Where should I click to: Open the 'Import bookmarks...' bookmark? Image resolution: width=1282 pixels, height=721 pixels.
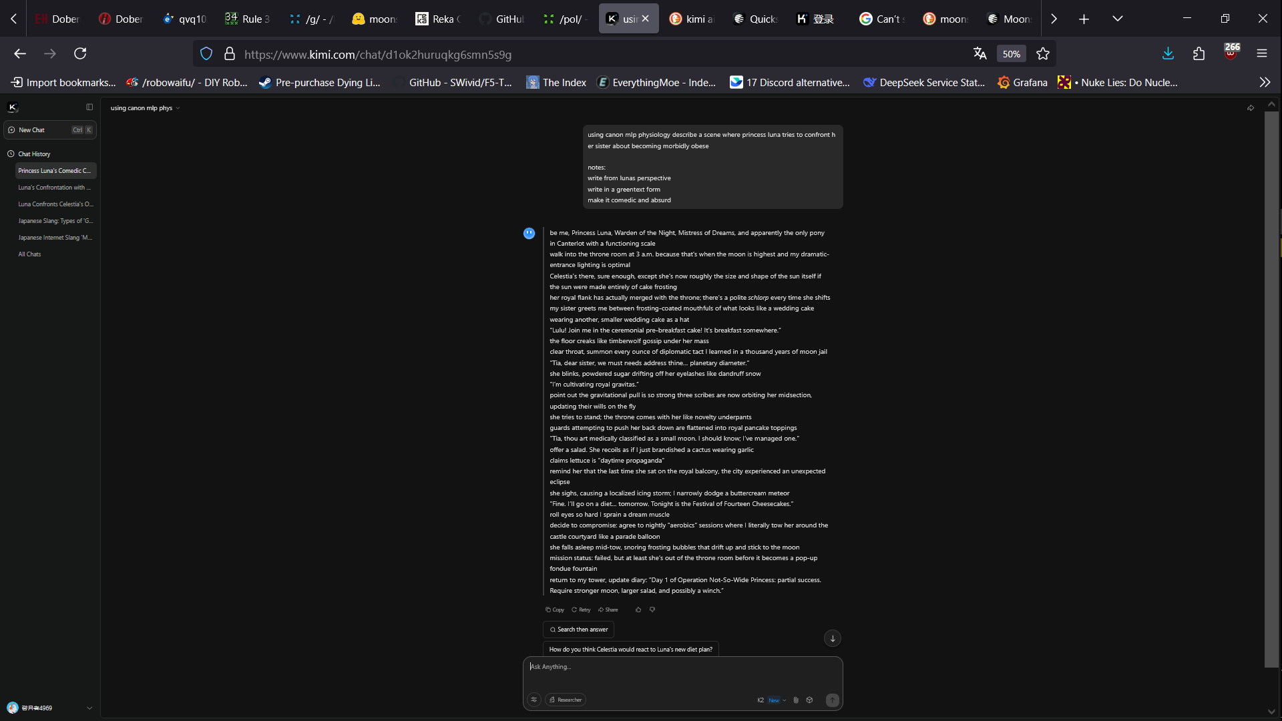coord(63,82)
